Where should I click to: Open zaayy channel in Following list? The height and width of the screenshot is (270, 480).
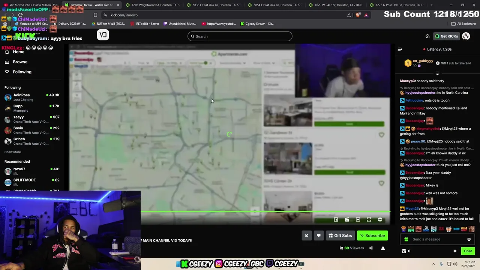[32, 119]
